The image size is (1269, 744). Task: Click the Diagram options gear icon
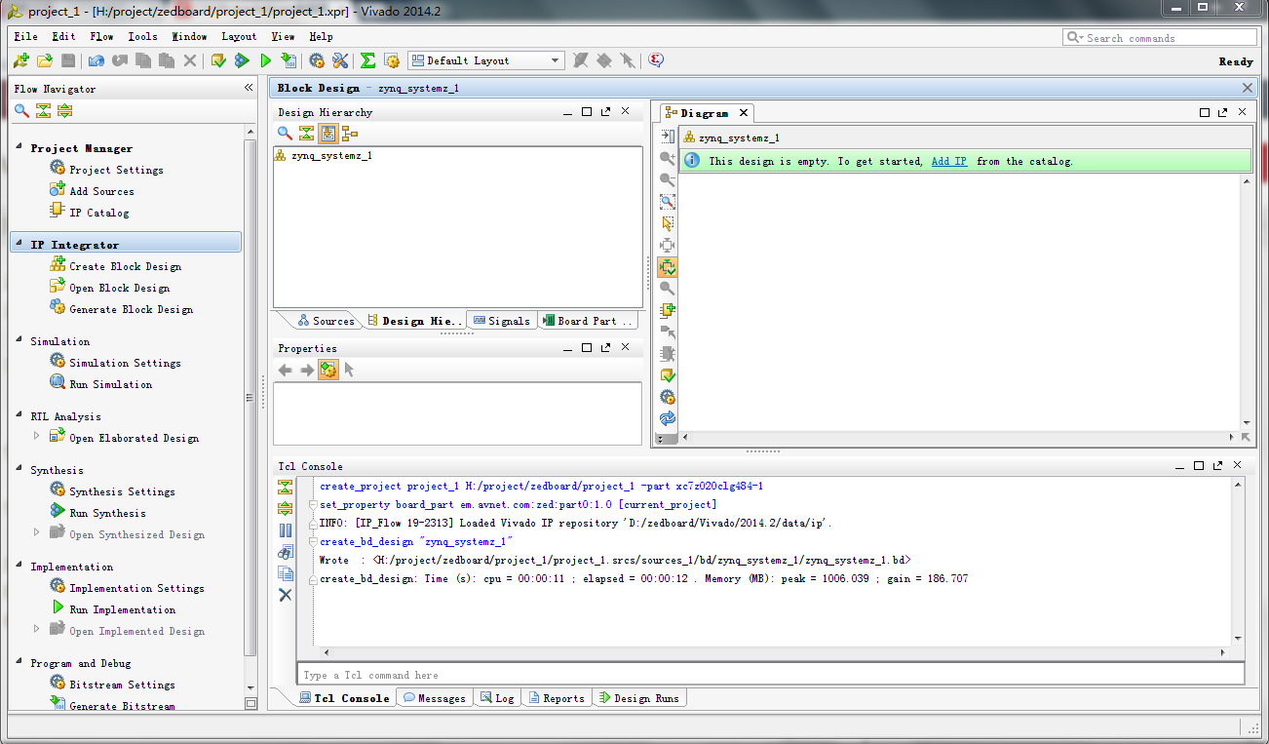[668, 397]
